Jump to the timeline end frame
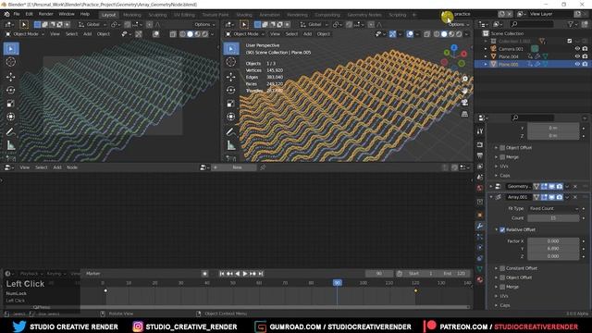Image resolution: width=592 pixels, height=333 pixels. pyautogui.click(x=261, y=274)
